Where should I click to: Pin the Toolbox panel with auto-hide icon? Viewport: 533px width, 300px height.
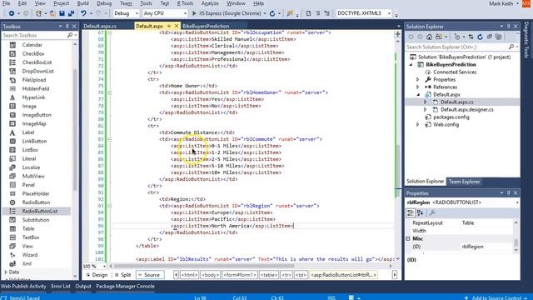[67, 26]
